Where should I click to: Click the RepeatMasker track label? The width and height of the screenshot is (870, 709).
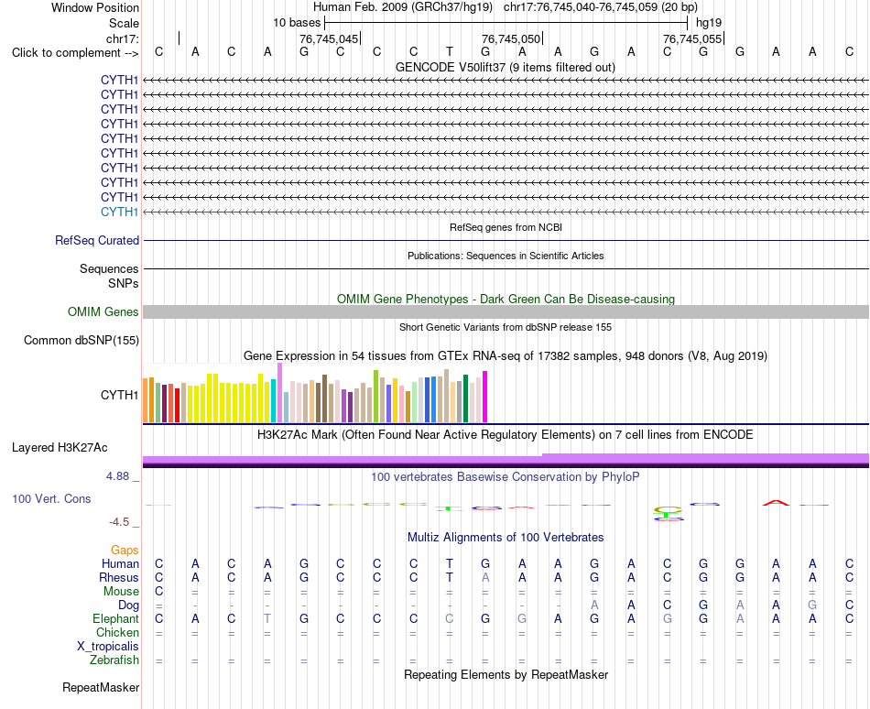[x=101, y=688]
